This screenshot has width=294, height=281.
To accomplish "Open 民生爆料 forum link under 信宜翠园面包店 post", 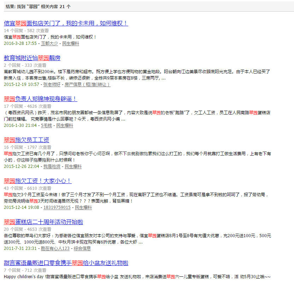I will coord(71,43).
